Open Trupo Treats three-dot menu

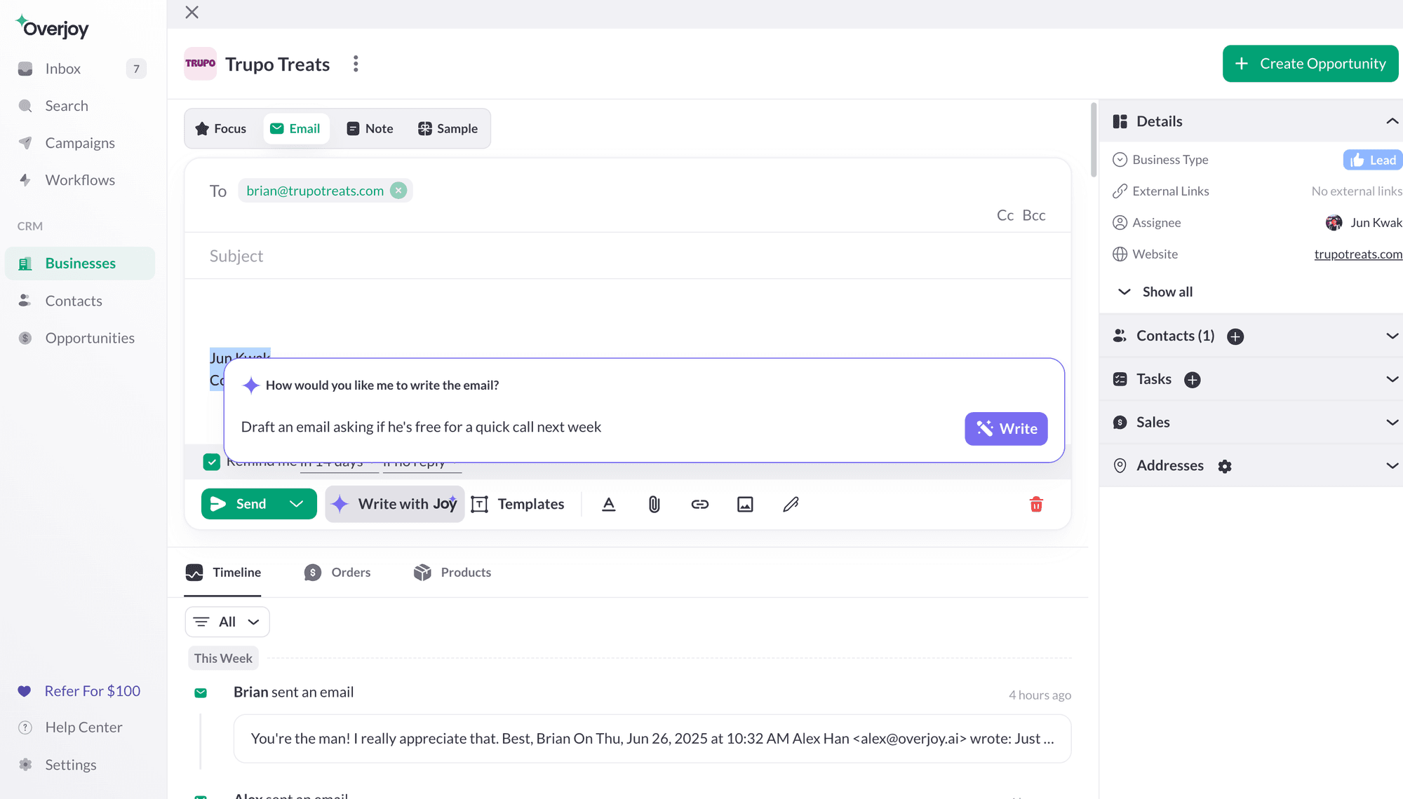pyautogui.click(x=356, y=64)
